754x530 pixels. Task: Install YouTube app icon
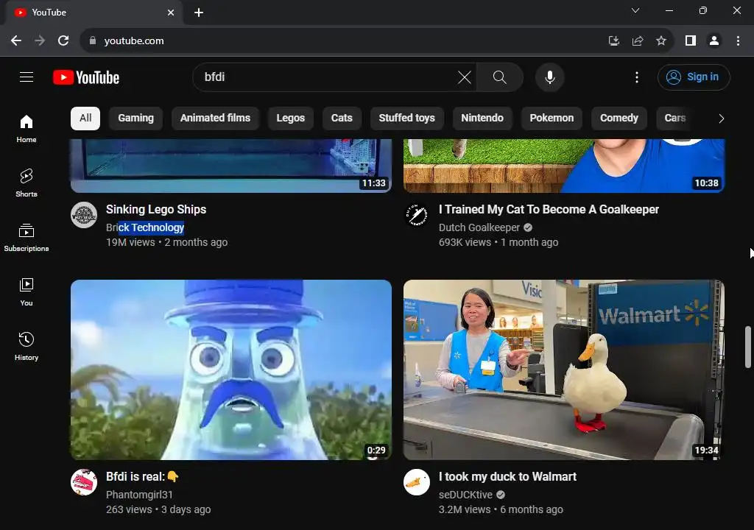[613, 41]
